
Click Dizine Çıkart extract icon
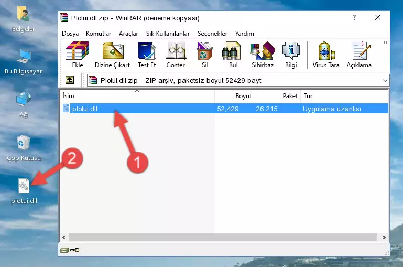(x=112, y=55)
